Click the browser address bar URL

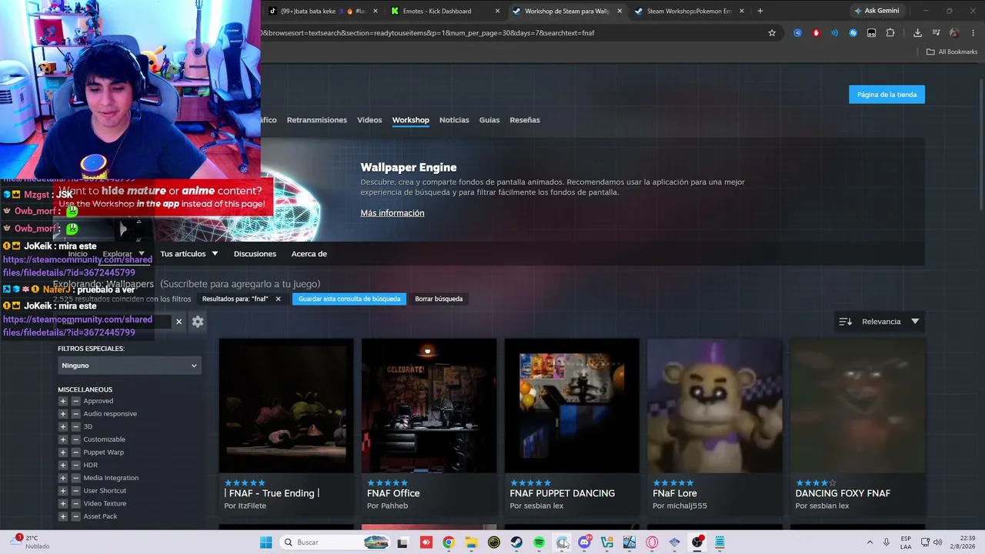click(512, 33)
